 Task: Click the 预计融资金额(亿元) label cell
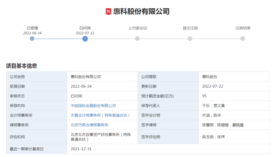168,96
